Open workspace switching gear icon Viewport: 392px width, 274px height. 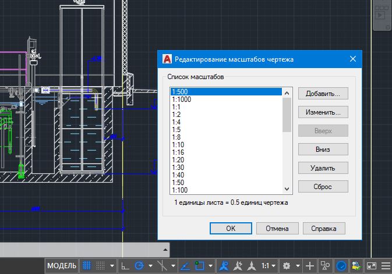287,266
